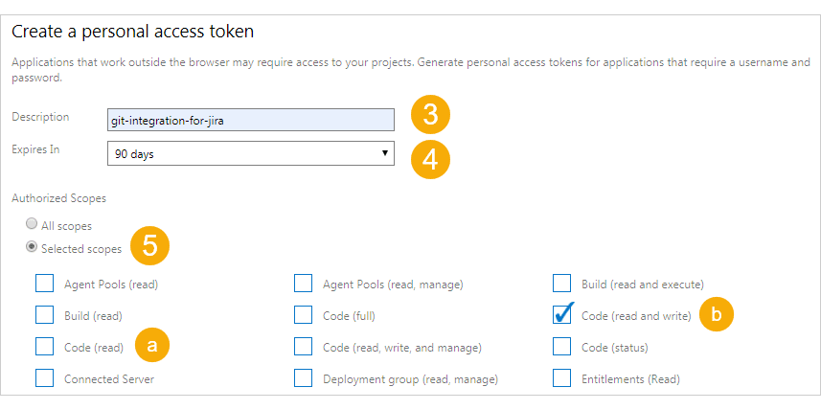Focus the Description text field
Screen dimensions: 821x410
point(251,120)
